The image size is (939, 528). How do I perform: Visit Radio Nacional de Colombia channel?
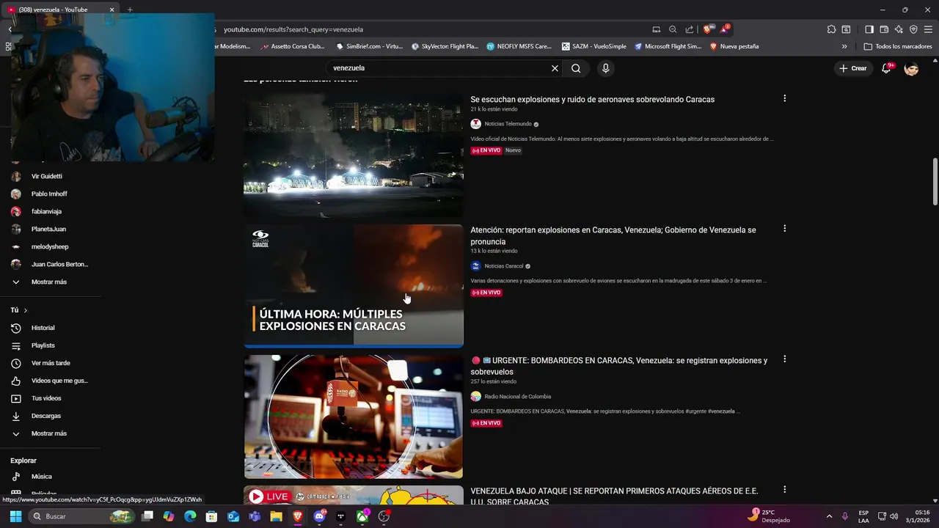coord(517,397)
